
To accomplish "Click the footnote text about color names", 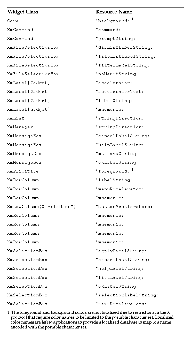I will pos(92,320).
